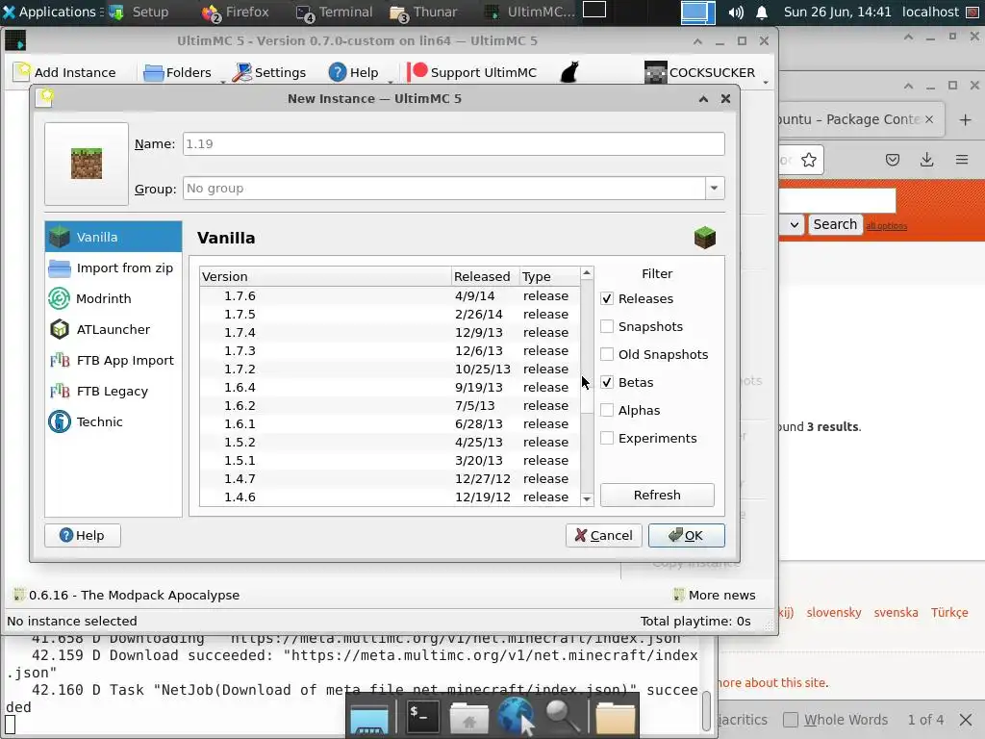Sort by the Type column header

click(549, 276)
